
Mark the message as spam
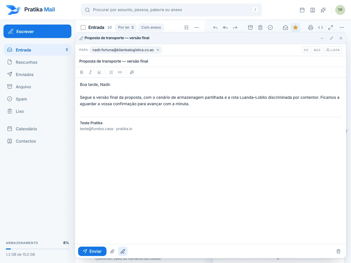[x=270, y=27]
